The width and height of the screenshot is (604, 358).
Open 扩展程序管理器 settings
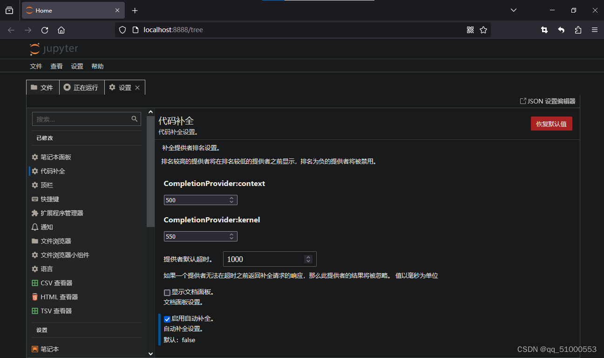tap(87, 213)
